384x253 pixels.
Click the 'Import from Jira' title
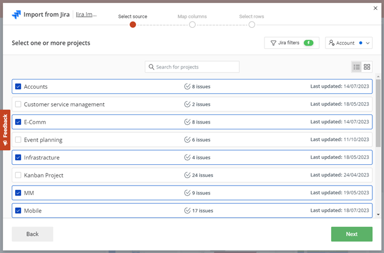coord(46,15)
